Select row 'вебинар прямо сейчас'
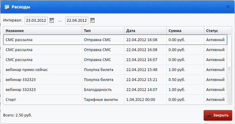Image resolution: width=235 pixels, height=124 pixels. [115, 70]
